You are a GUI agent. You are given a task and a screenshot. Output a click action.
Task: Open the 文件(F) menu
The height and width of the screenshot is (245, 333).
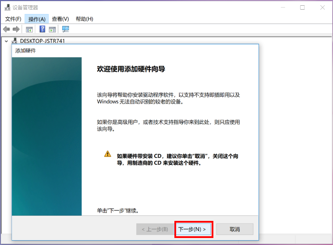point(13,19)
